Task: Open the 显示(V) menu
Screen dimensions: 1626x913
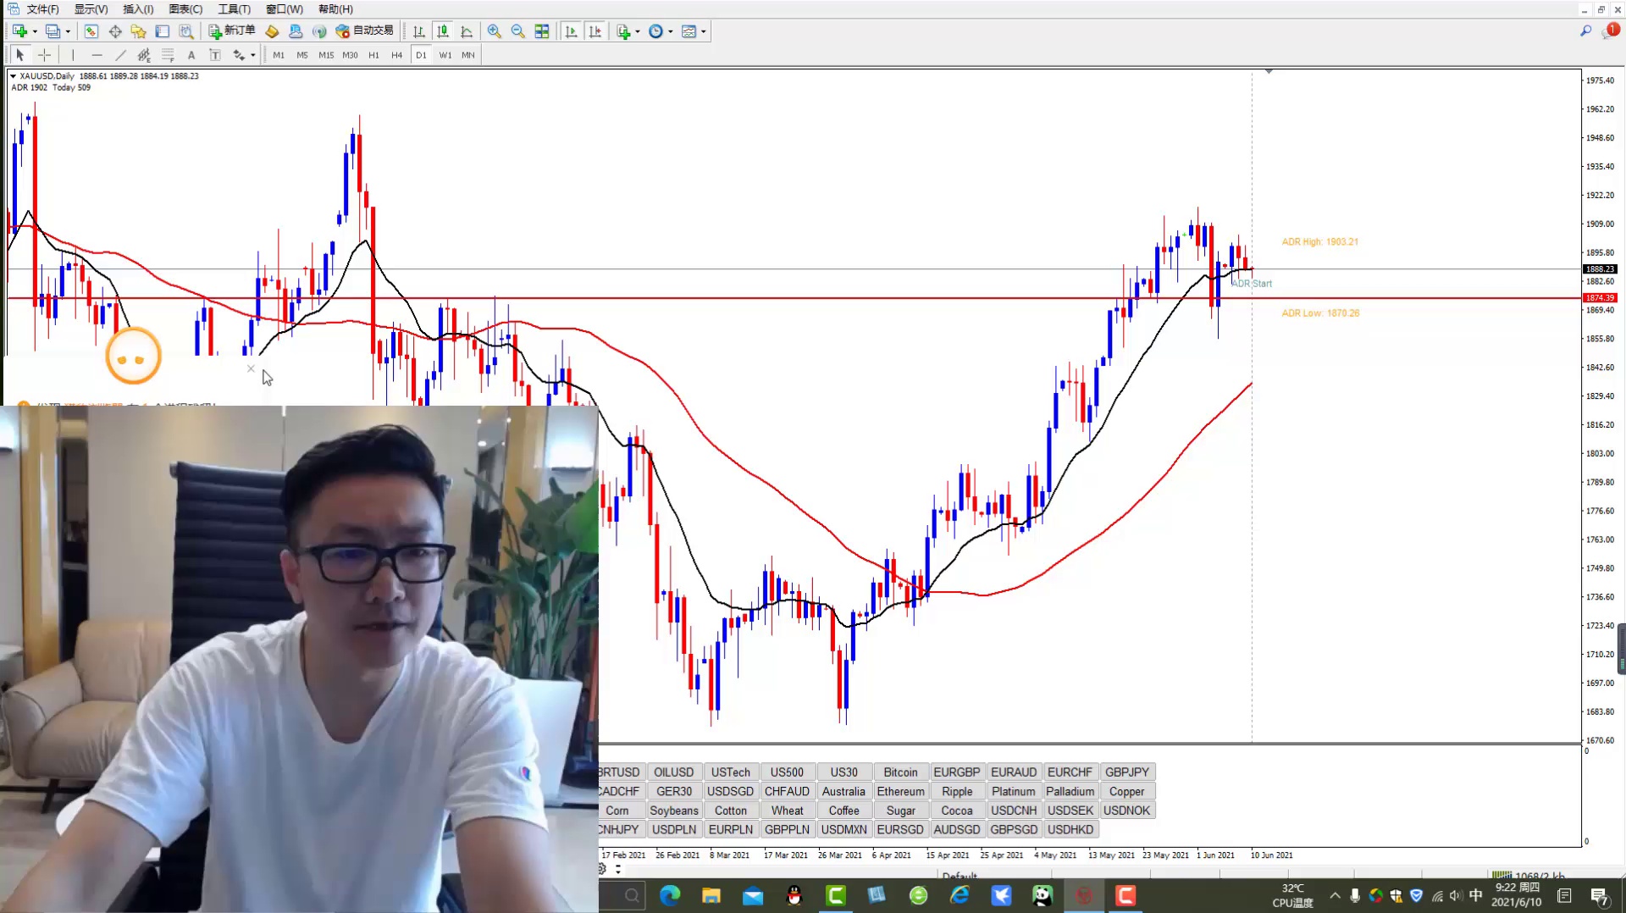Action: tap(91, 9)
